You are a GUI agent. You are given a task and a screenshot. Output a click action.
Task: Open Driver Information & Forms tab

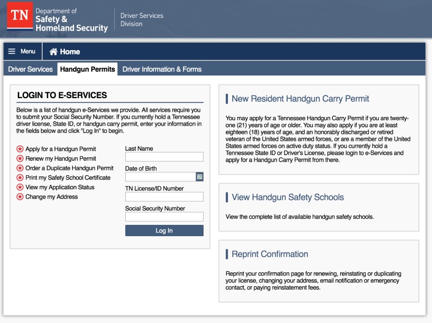162,69
